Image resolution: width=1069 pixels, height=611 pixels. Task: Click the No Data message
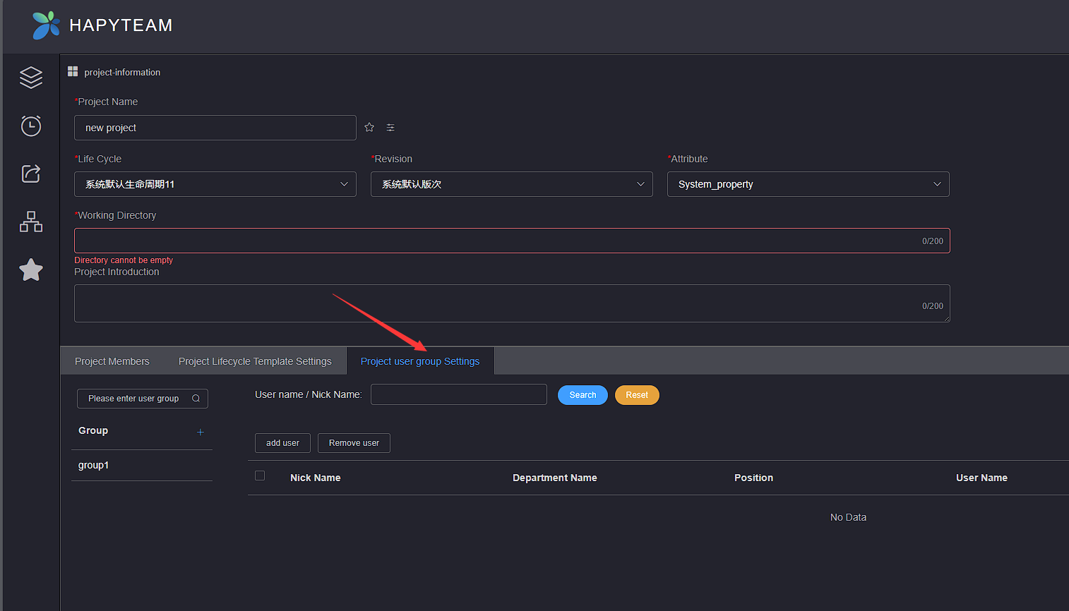point(848,517)
